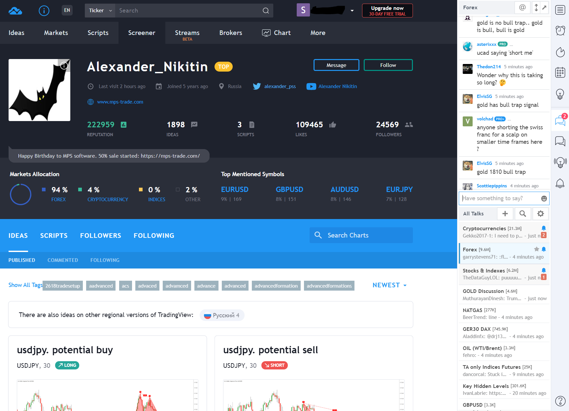The height and width of the screenshot is (411, 569).
Task: Open the hotlist flame icon in sidebar
Action: click(x=560, y=52)
